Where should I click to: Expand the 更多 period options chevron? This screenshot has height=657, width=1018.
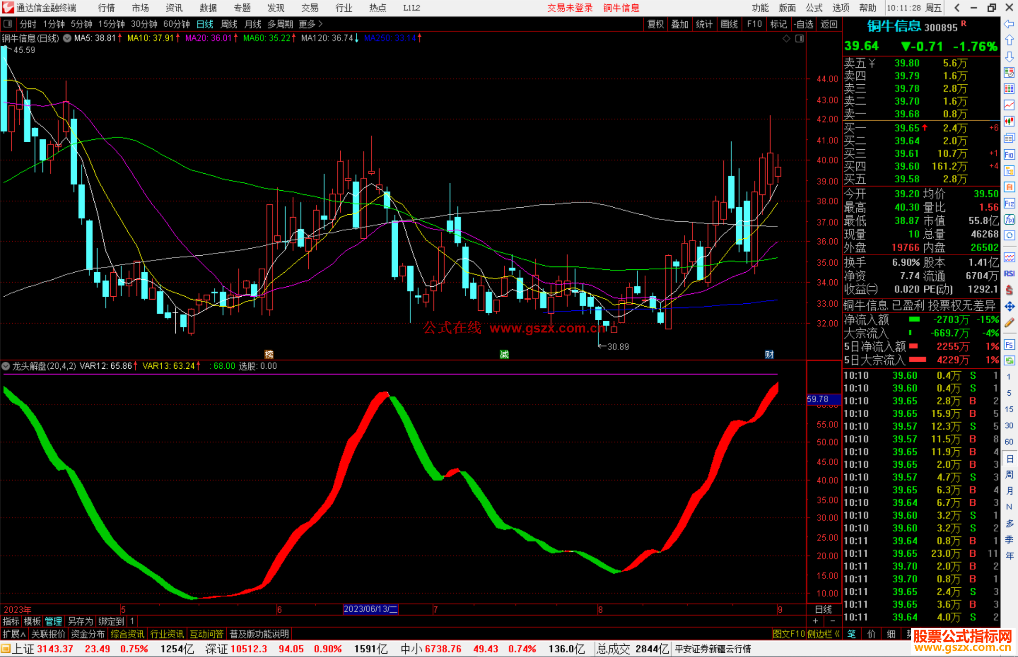[x=321, y=24]
